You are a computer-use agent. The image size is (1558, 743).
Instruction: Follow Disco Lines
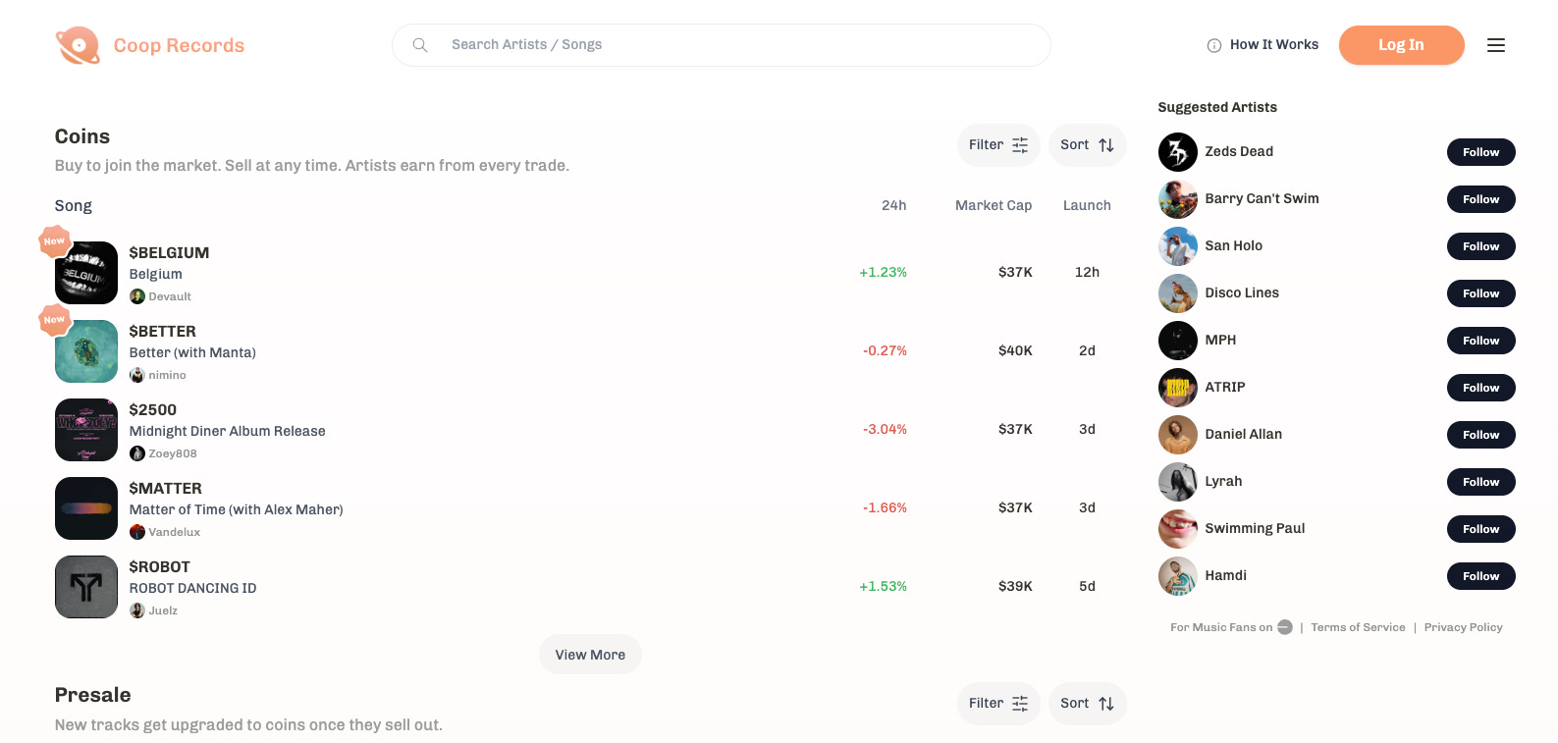1480,293
